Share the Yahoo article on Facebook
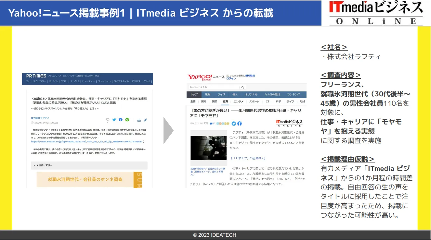Image resolution: width=431 pixels, height=240 pixels. tap(240, 124)
